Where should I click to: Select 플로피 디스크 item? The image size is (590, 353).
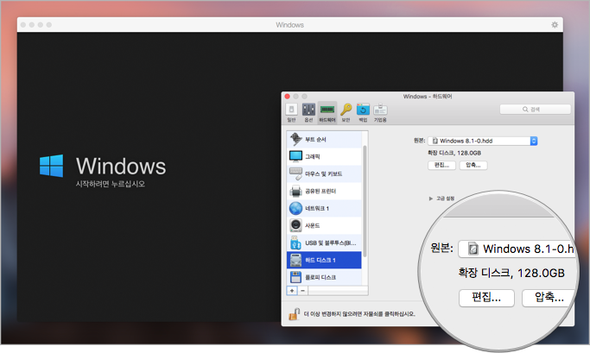click(324, 277)
